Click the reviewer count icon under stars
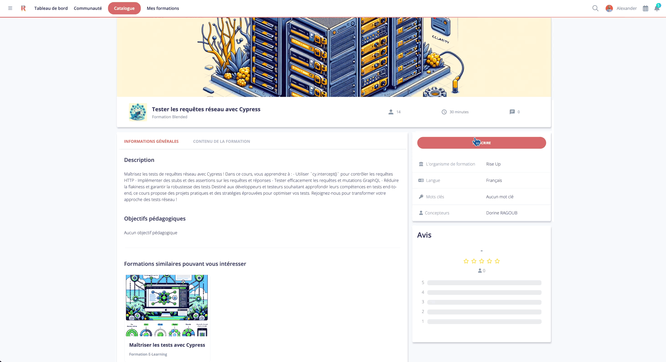 480,271
